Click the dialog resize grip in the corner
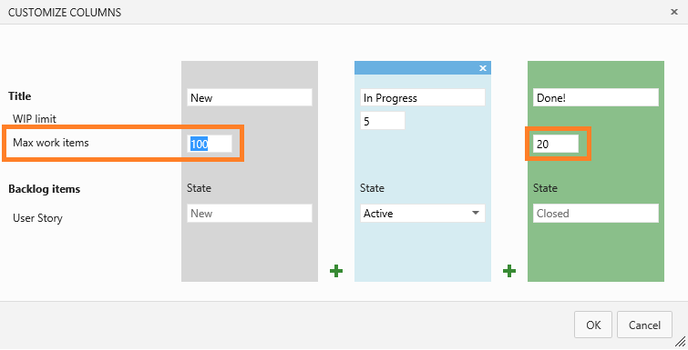This screenshot has width=688, height=350. [x=680, y=341]
